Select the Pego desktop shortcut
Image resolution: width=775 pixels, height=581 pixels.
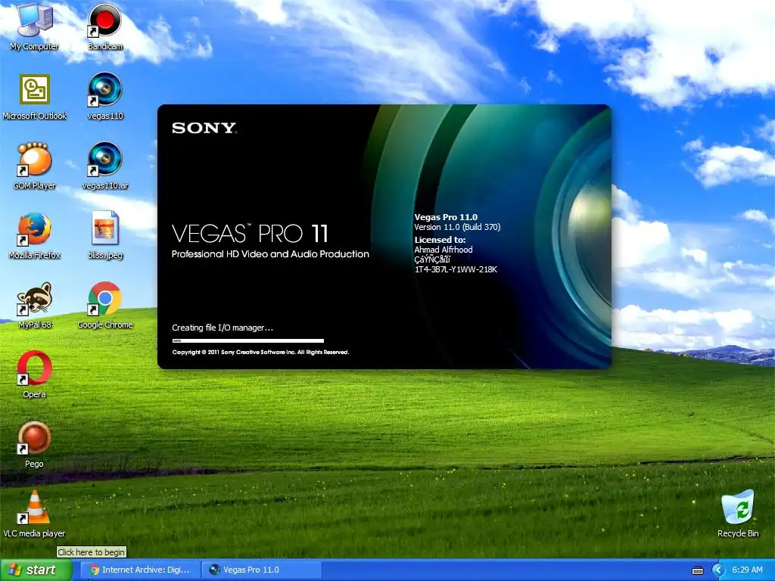(34, 445)
